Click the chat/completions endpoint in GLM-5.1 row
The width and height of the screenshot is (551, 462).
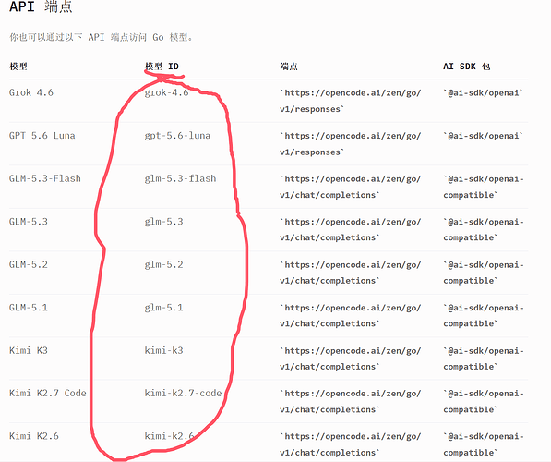point(351,315)
